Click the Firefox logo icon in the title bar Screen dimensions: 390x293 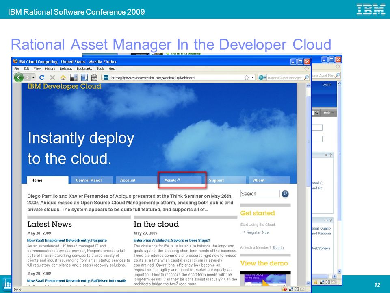tap(15, 61)
